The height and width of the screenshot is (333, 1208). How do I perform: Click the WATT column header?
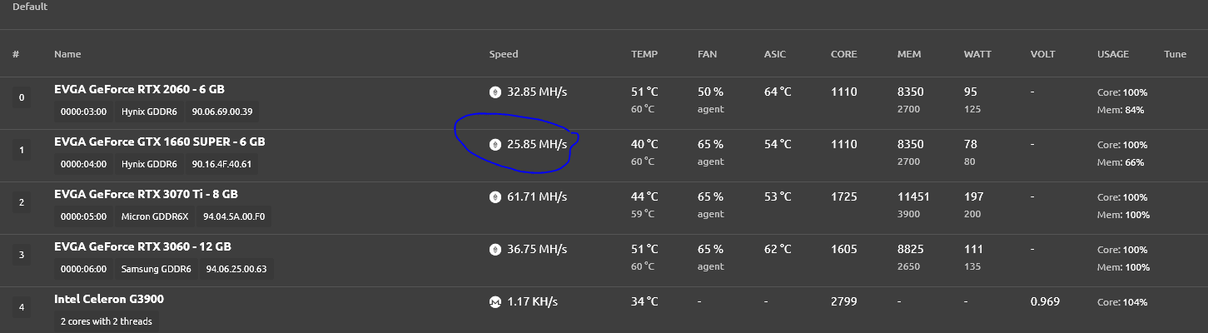[x=977, y=54]
